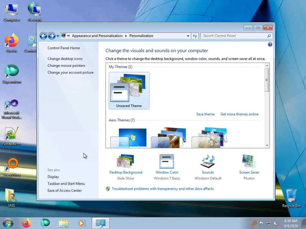Select the Everything desktop shortcut
Viewport: 306px width, 229px height.
(x=12, y=167)
